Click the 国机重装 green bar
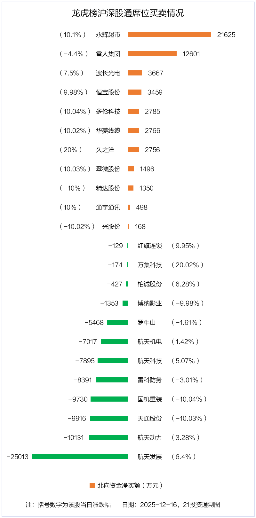Viewport: 256px width, 518px height. [109, 399]
